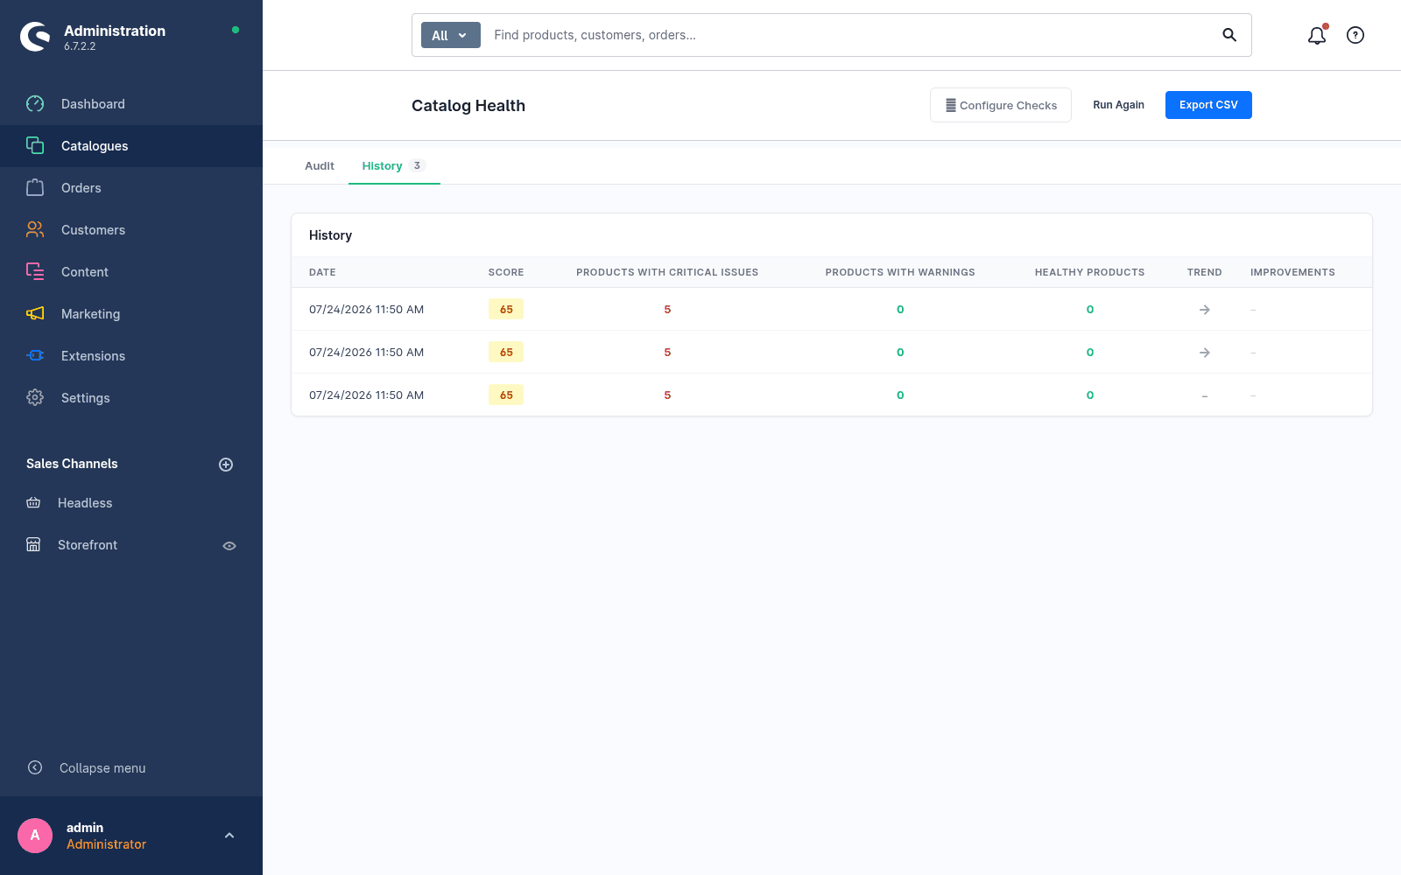Click the Headless basket icon
This screenshot has height=875, width=1401.
pyautogui.click(x=33, y=503)
